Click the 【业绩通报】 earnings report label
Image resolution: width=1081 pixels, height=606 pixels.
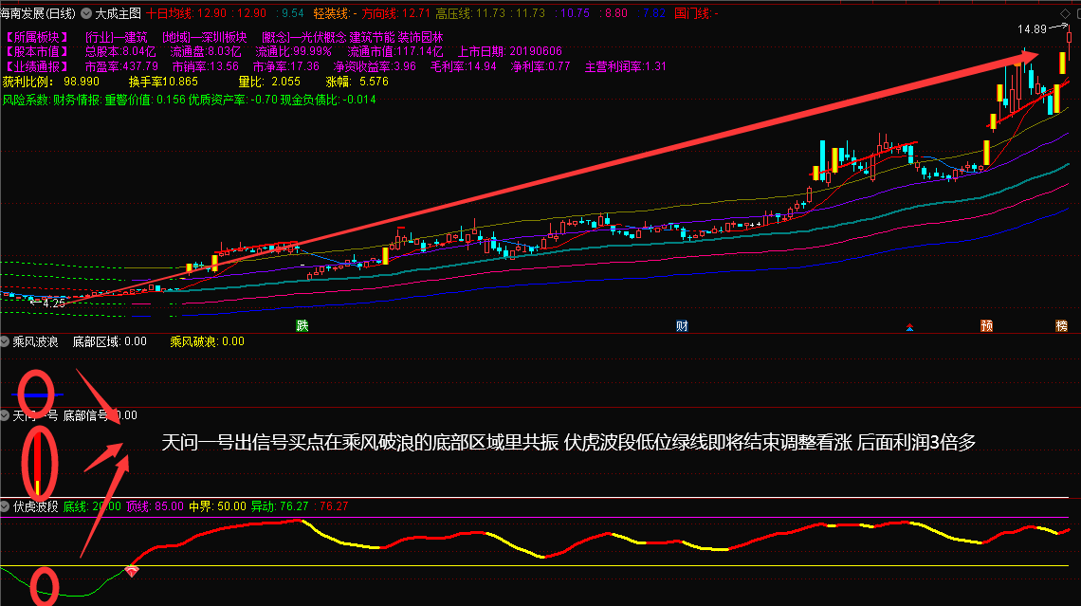click(x=36, y=66)
